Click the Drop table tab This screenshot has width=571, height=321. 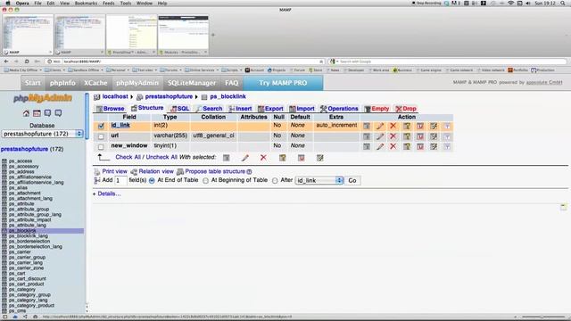[x=406, y=109]
